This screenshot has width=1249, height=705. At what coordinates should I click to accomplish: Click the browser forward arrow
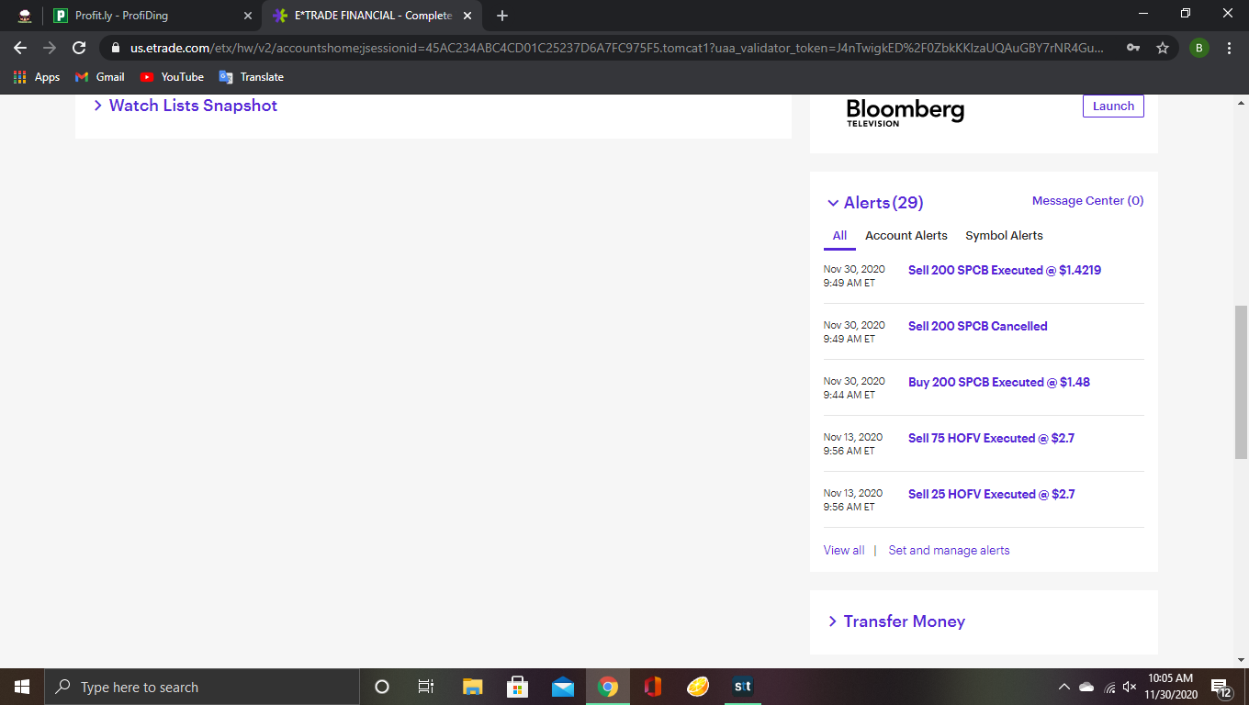click(50, 48)
